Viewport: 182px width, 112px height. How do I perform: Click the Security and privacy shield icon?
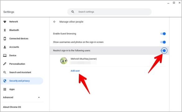coord(5,81)
